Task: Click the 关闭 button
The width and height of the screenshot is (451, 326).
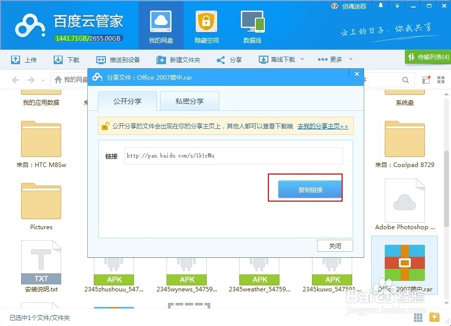Action: click(x=335, y=246)
